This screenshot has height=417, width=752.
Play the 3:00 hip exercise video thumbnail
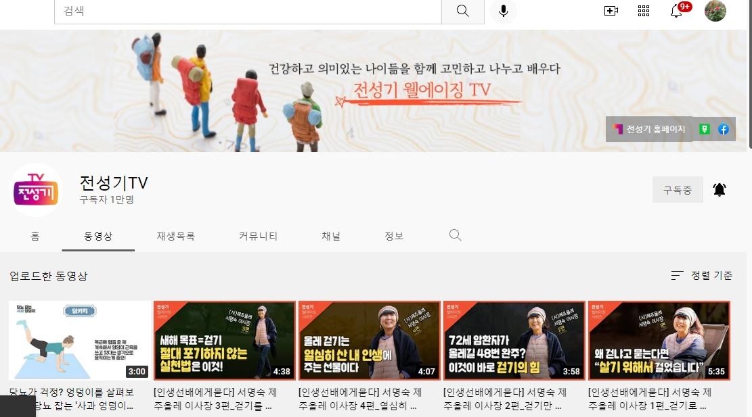click(x=80, y=341)
